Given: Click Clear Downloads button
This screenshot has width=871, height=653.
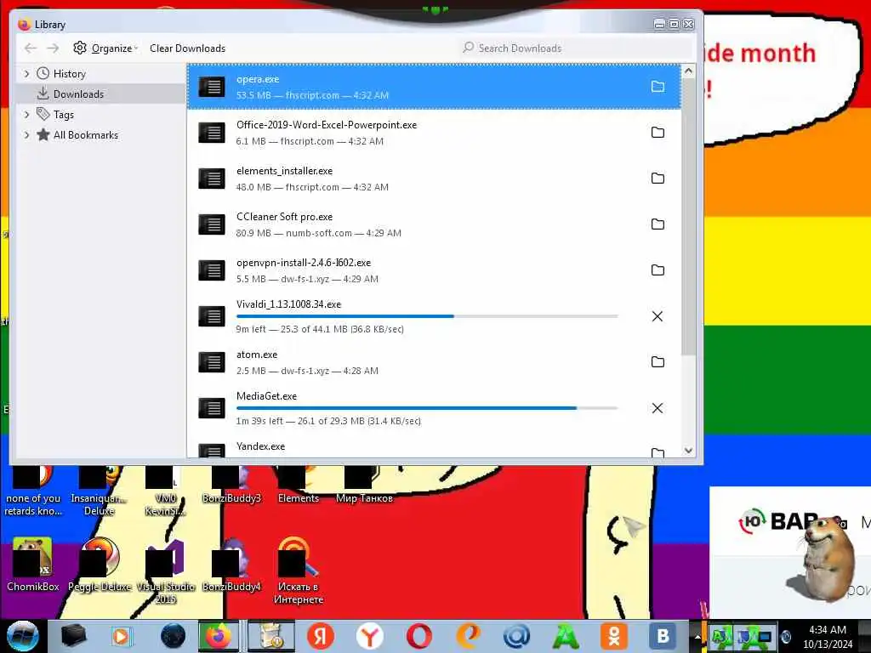Looking at the screenshot, I should click(x=187, y=48).
